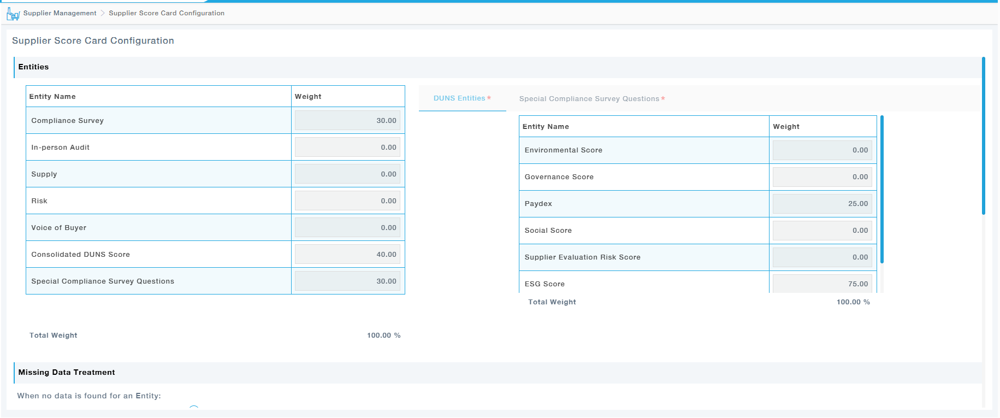Edit the In-person Audit weight value
Image resolution: width=1000 pixels, height=418 pixels.
pos(347,148)
